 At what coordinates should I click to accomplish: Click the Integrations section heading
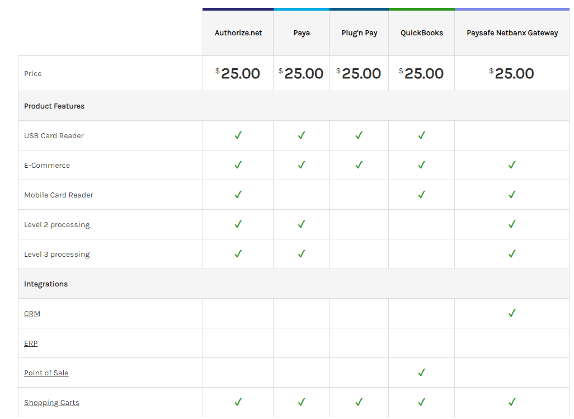click(x=46, y=284)
